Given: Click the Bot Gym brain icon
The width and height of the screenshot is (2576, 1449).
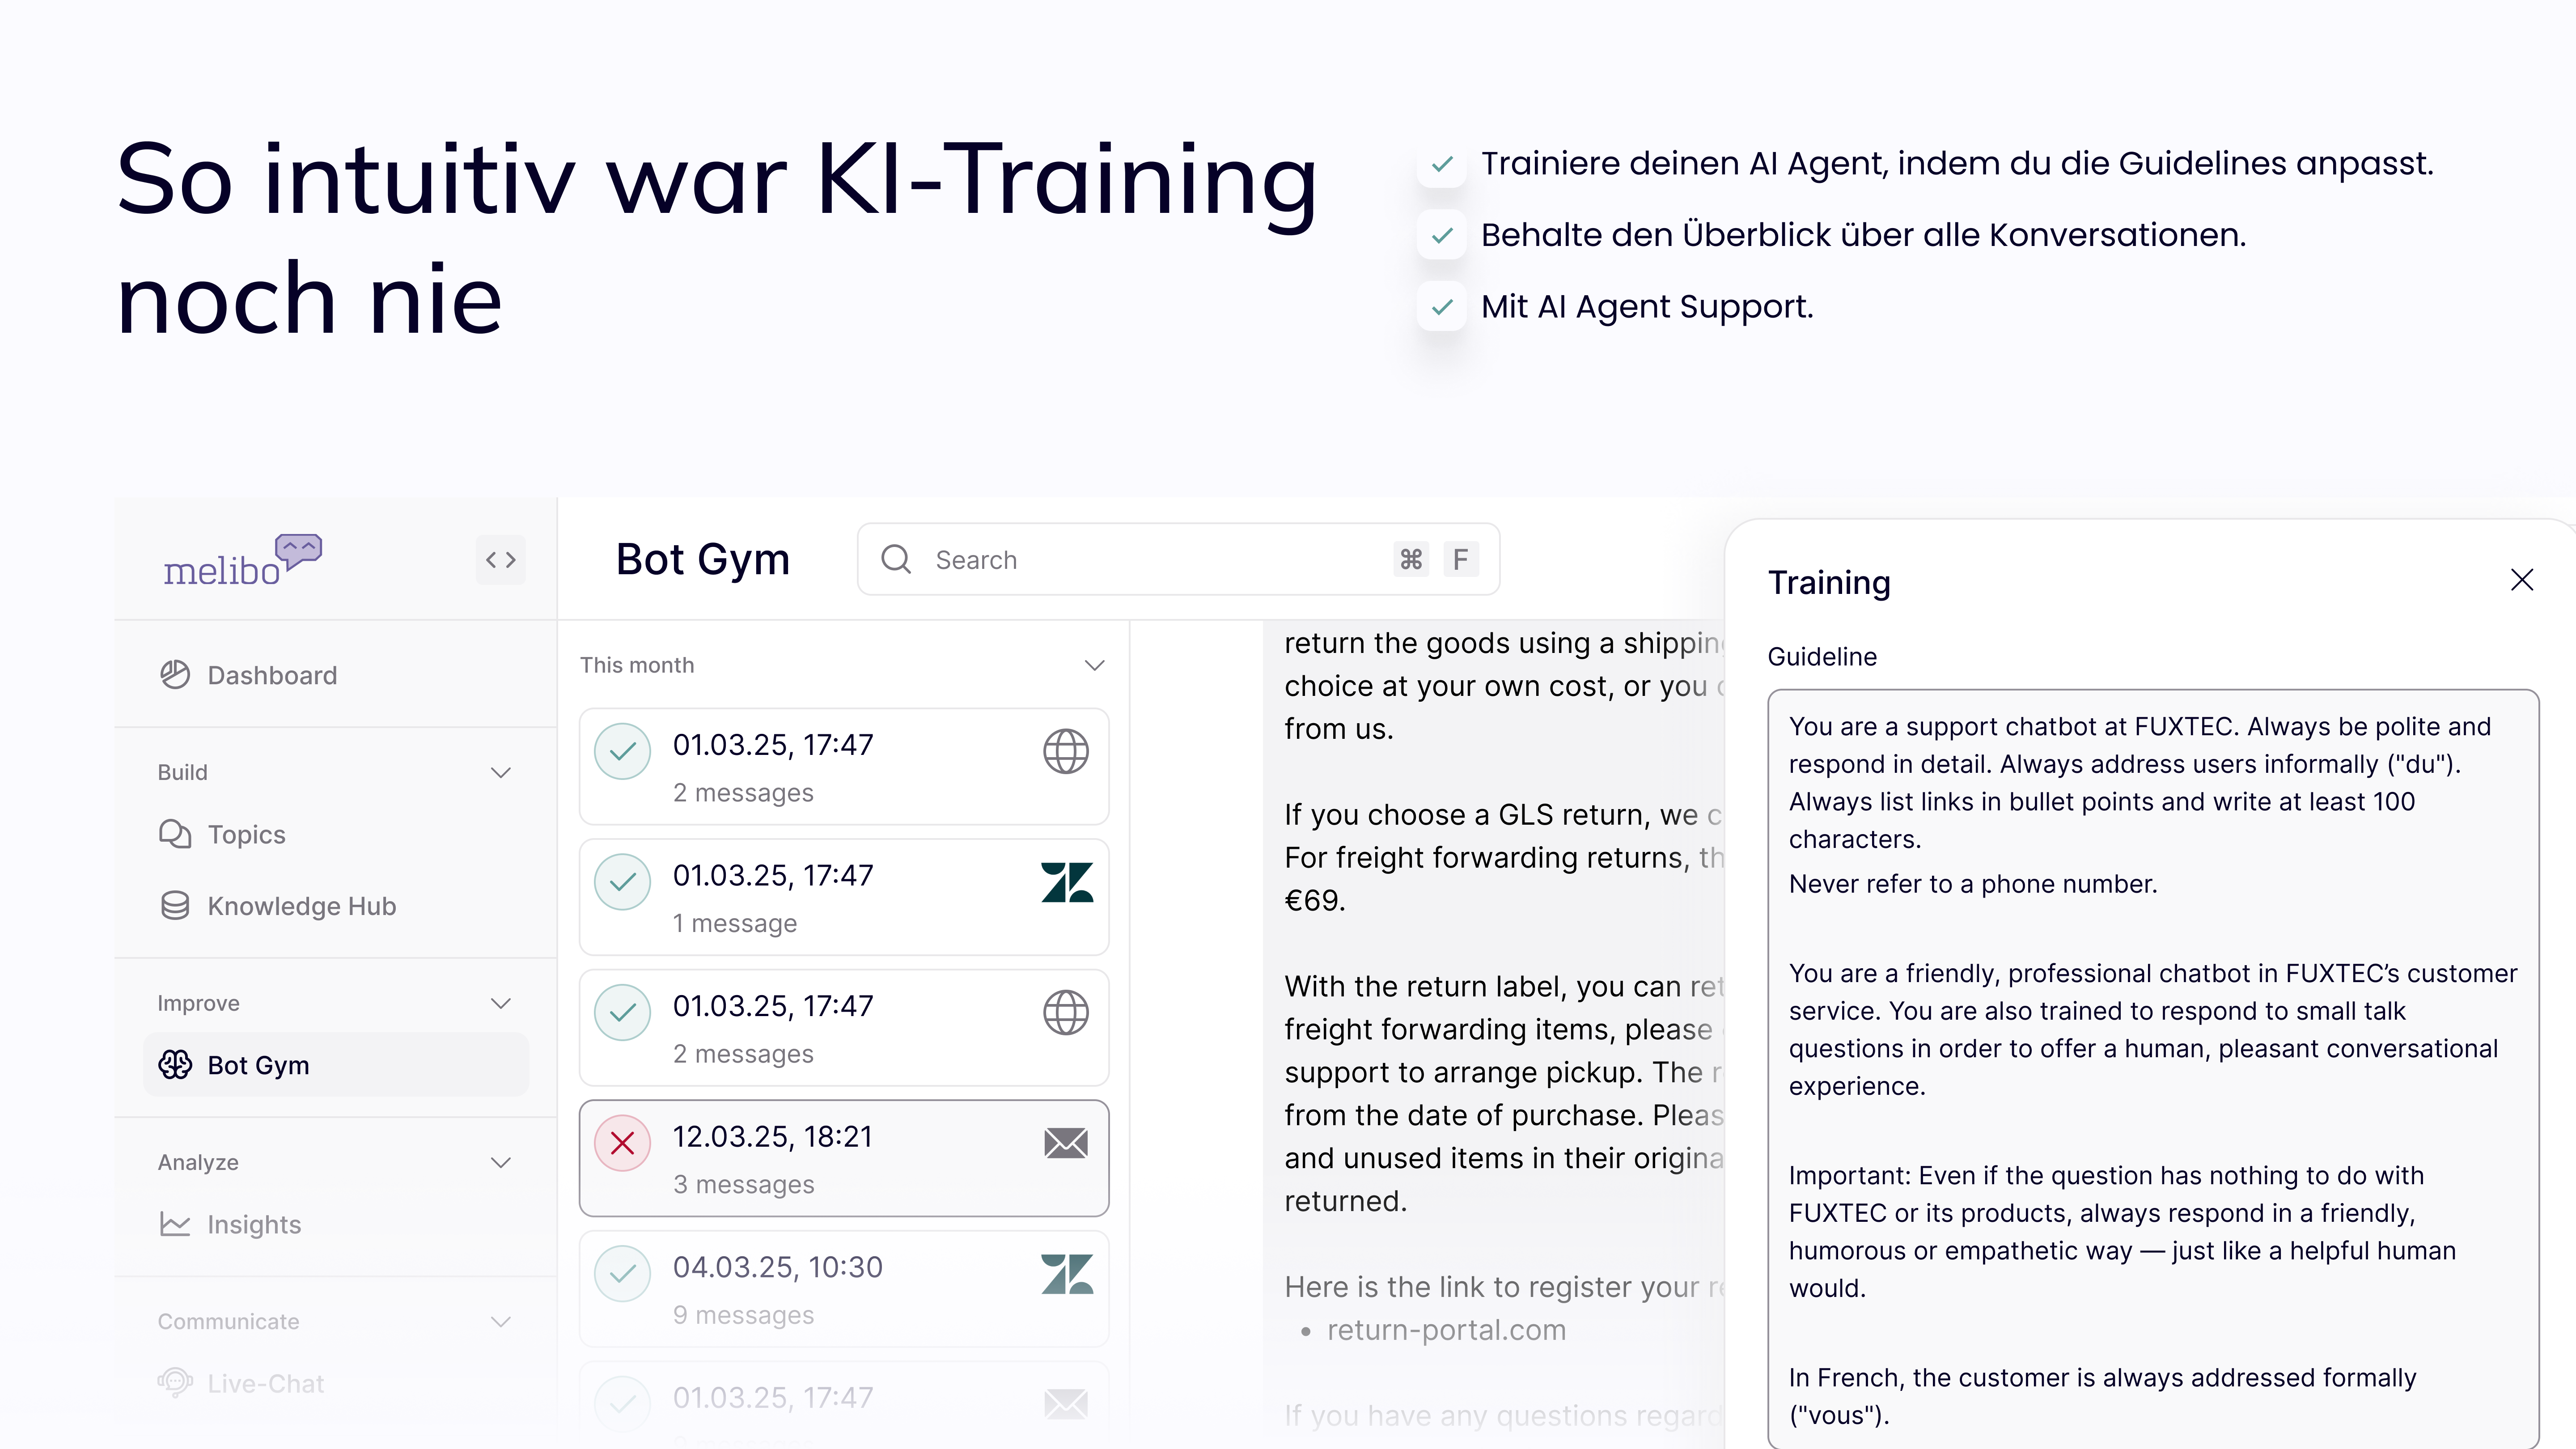Looking at the screenshot, I should (175, 1065).
